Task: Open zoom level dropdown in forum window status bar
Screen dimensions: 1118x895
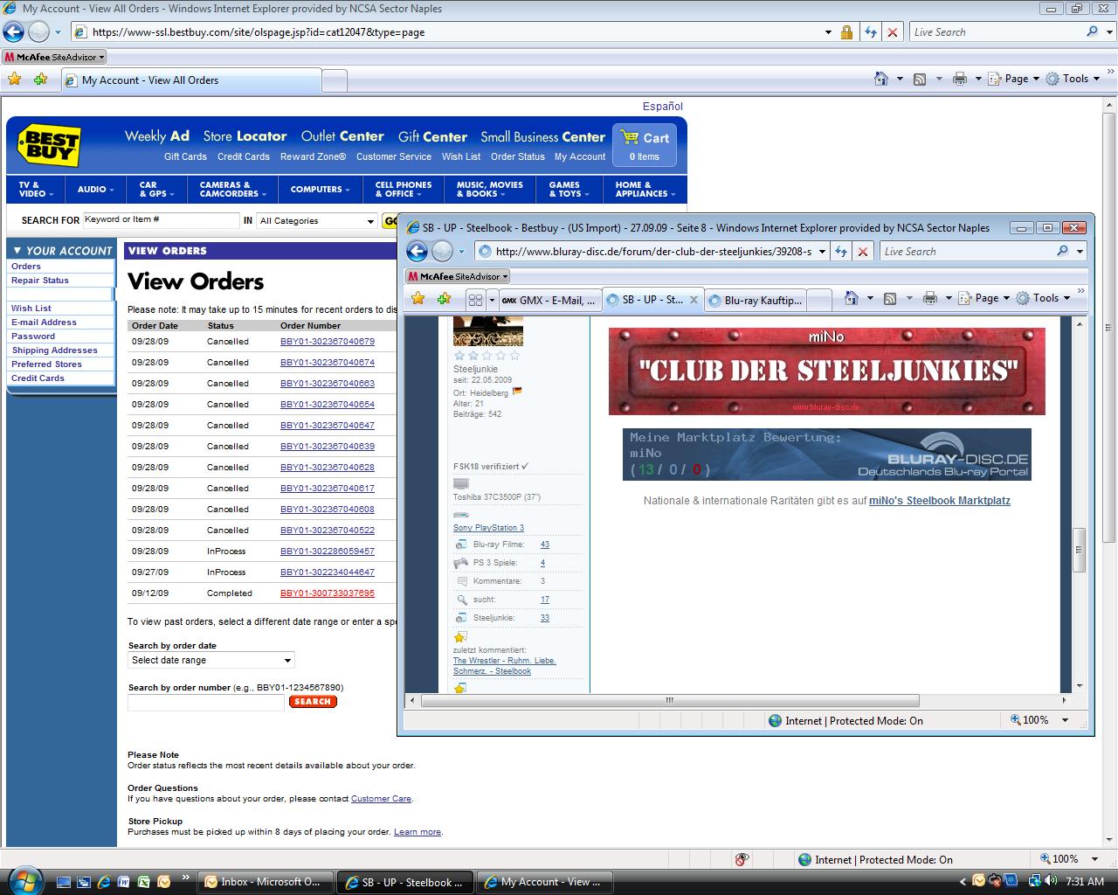Action: 1065,720
